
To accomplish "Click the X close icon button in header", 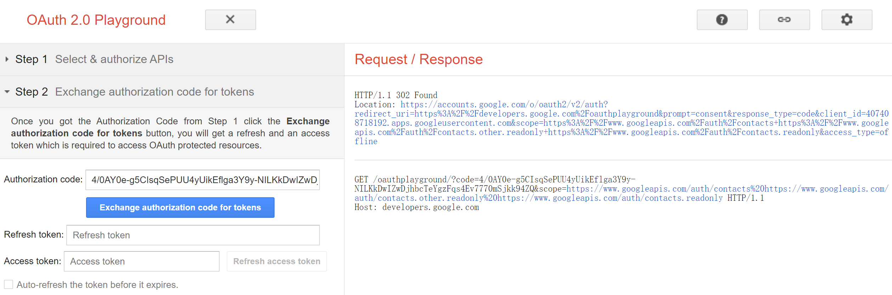I will click(230, 20).
